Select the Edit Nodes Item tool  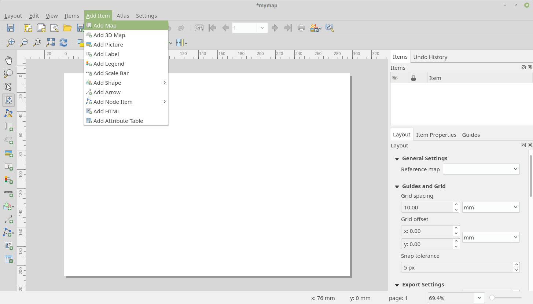[x=8, y=113]
